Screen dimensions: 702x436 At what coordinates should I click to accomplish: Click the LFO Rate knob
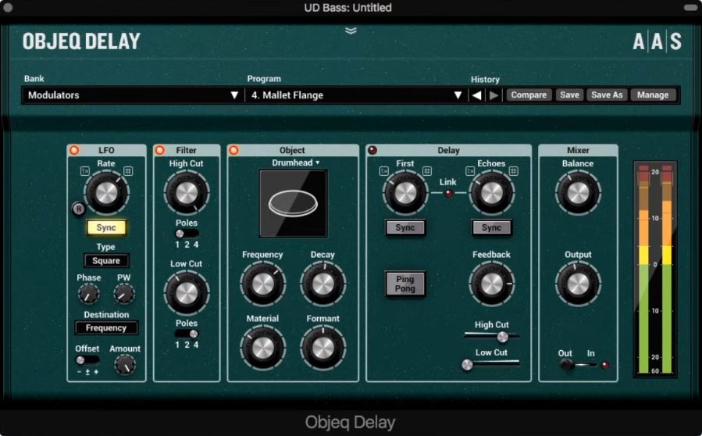(x=106, y=193)
